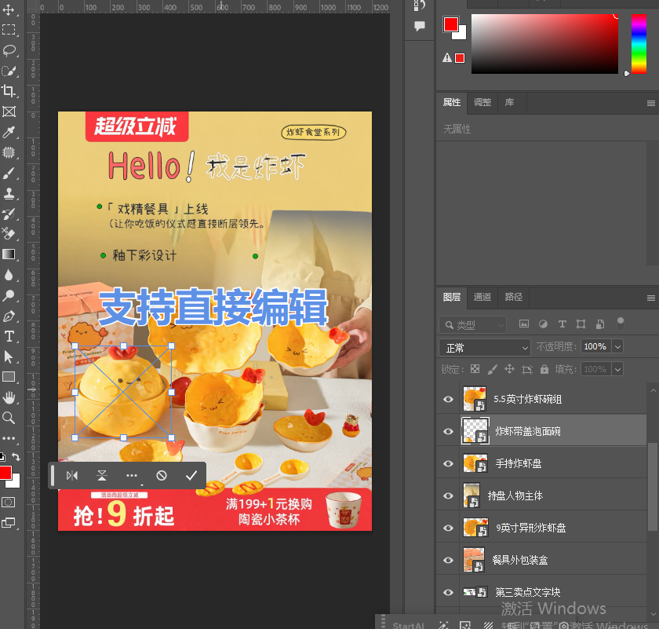Select the Rectangular Marquee tool
This screenshot has height=629, width=659.
point(9,30)
